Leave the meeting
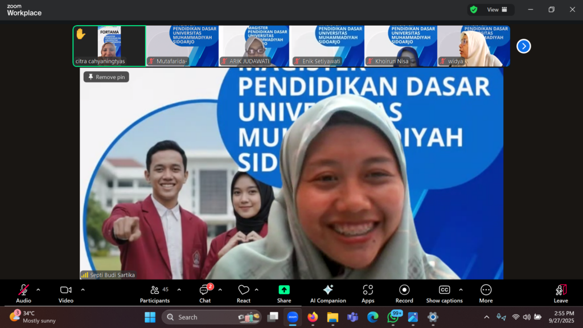The height and width of the screenshot is (328, 583). click(x=561, y=293)
